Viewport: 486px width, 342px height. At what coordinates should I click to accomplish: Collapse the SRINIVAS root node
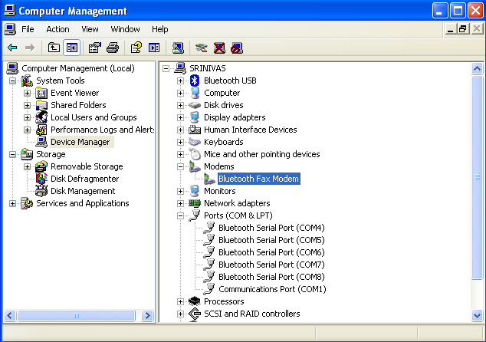click(166, 68)
